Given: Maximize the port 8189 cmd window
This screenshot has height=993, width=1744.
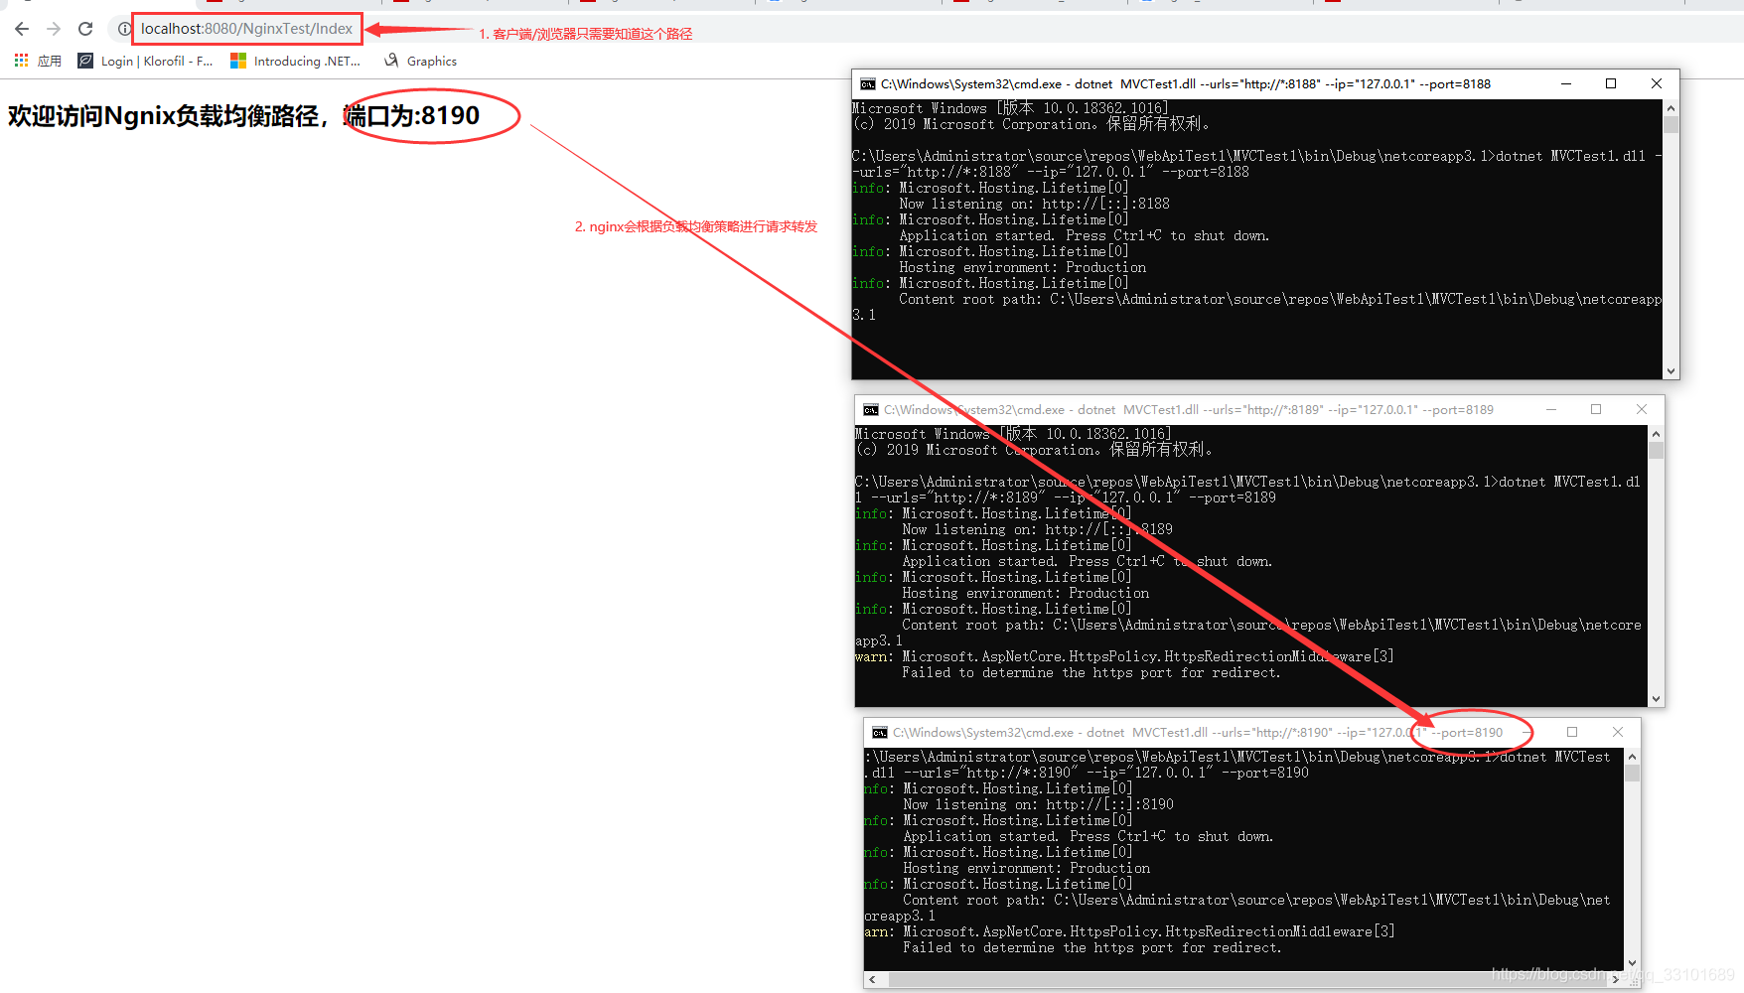Looking at the screenshot, I should coord(1596,409).
